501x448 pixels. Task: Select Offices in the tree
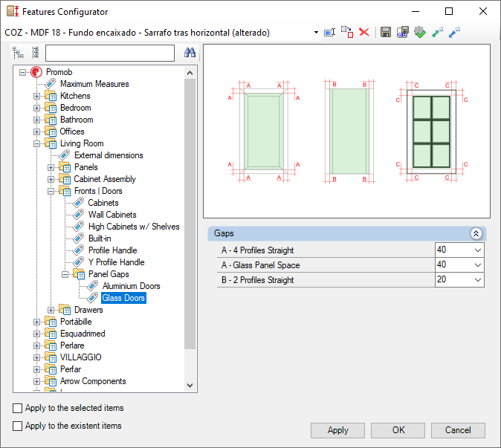click(72, 132)
